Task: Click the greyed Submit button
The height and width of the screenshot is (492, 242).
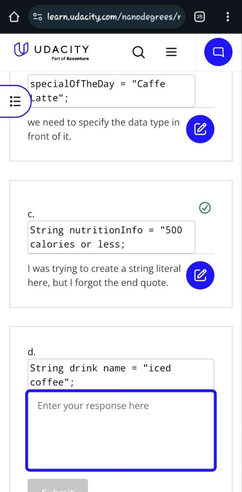Action: point(58,485)
